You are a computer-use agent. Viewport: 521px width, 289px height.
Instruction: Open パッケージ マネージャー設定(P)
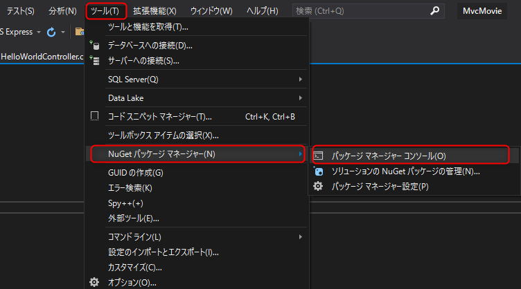point(414,186)
